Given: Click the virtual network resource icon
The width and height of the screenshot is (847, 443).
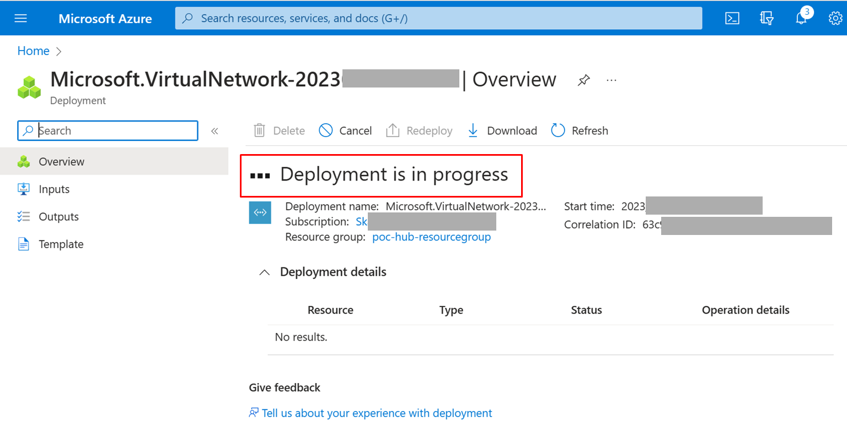Looking at the screenshot, I should pyautogui.click(x=260, y=213).
